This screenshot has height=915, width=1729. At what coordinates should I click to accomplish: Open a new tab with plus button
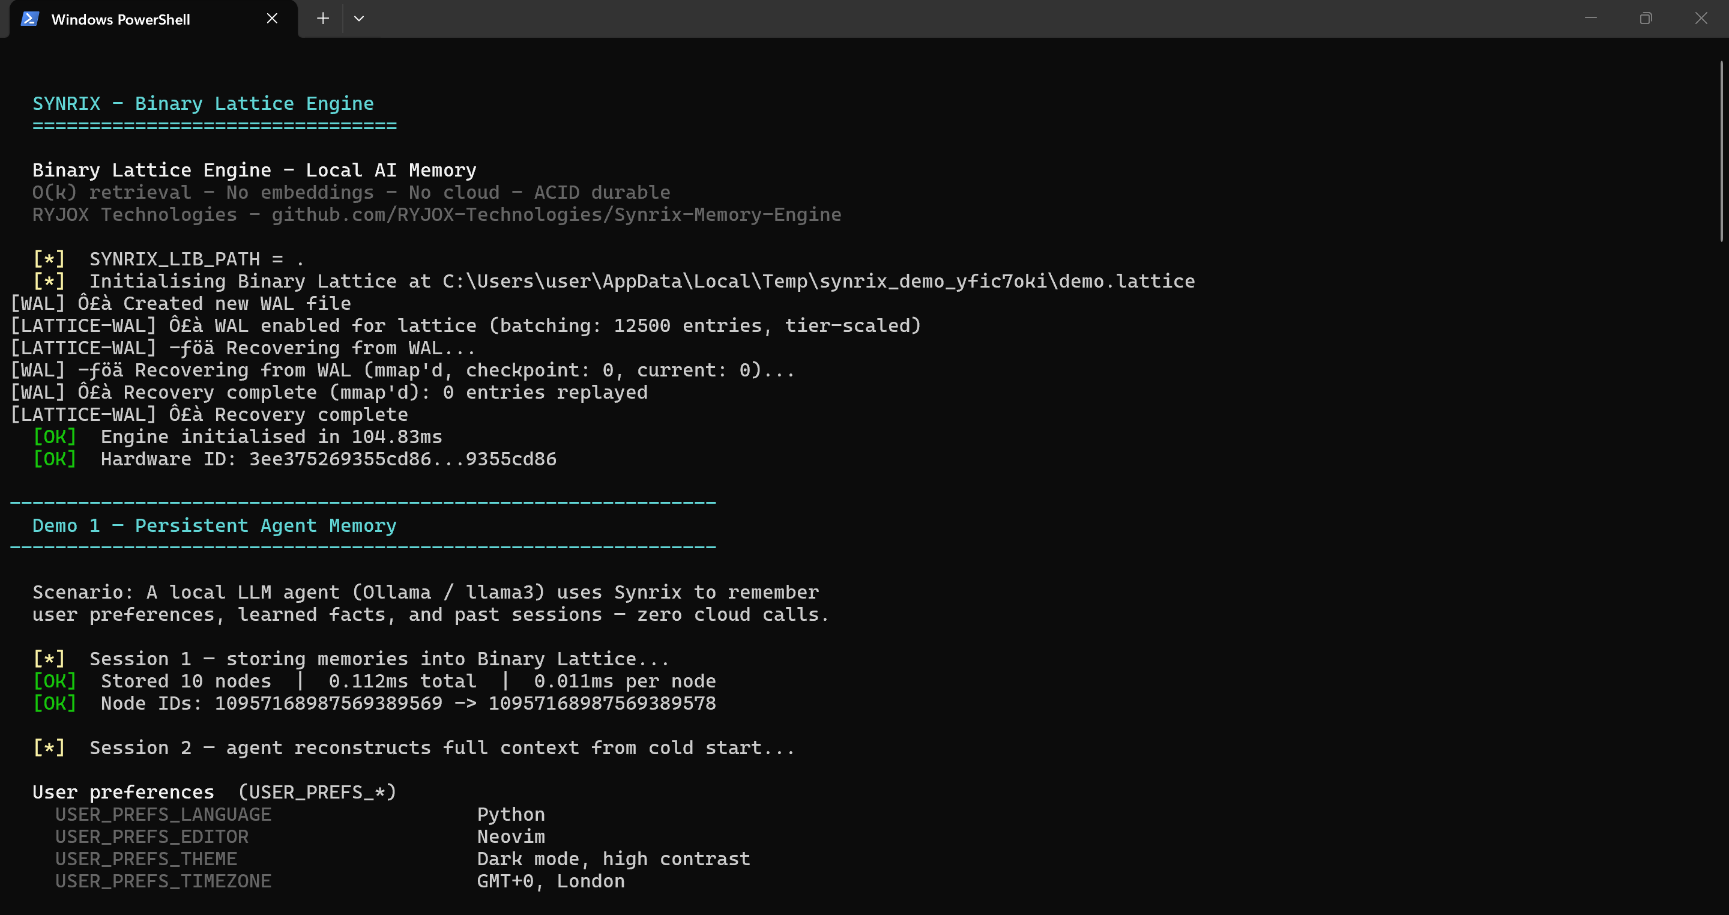[x=323, y=19]
